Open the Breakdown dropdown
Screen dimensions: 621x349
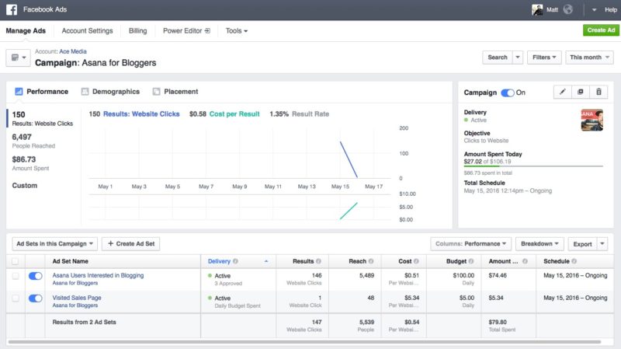pos(539,243)
